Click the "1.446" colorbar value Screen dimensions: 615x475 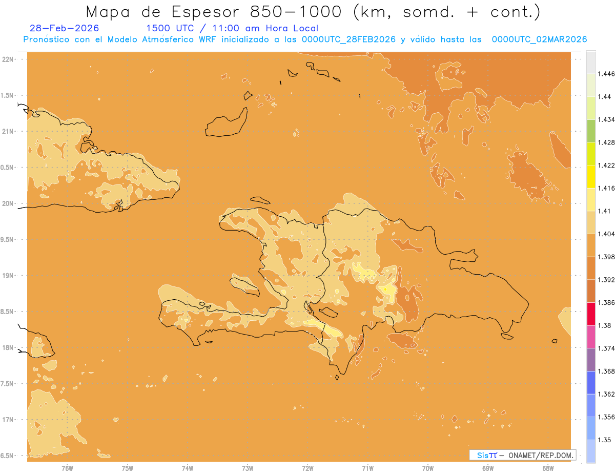(x=606, y=74)
